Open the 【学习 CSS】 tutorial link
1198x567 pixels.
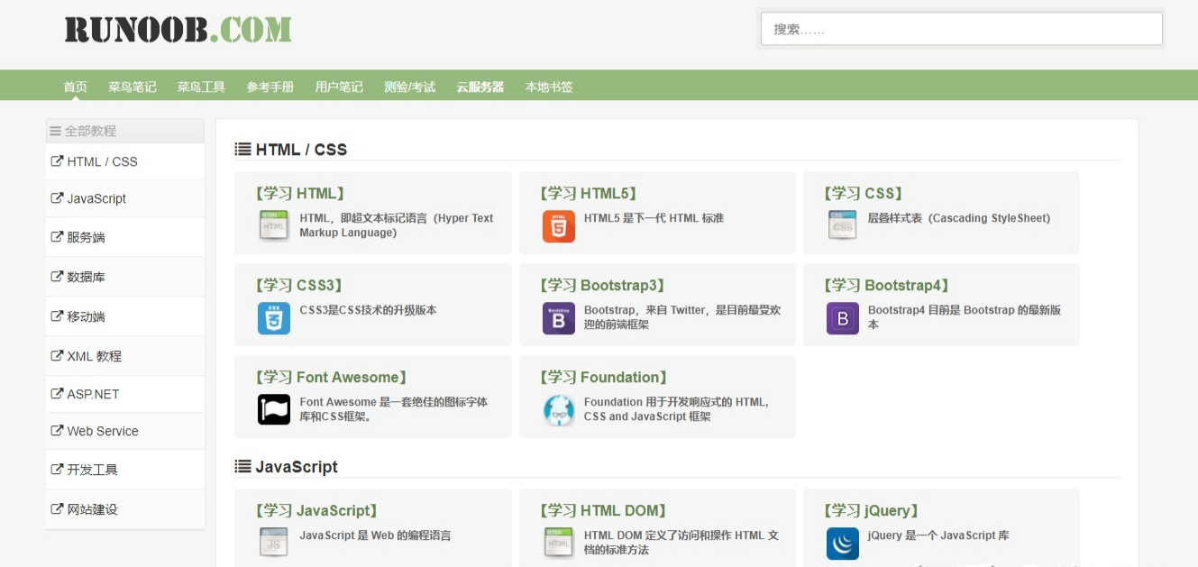(864, 193)
